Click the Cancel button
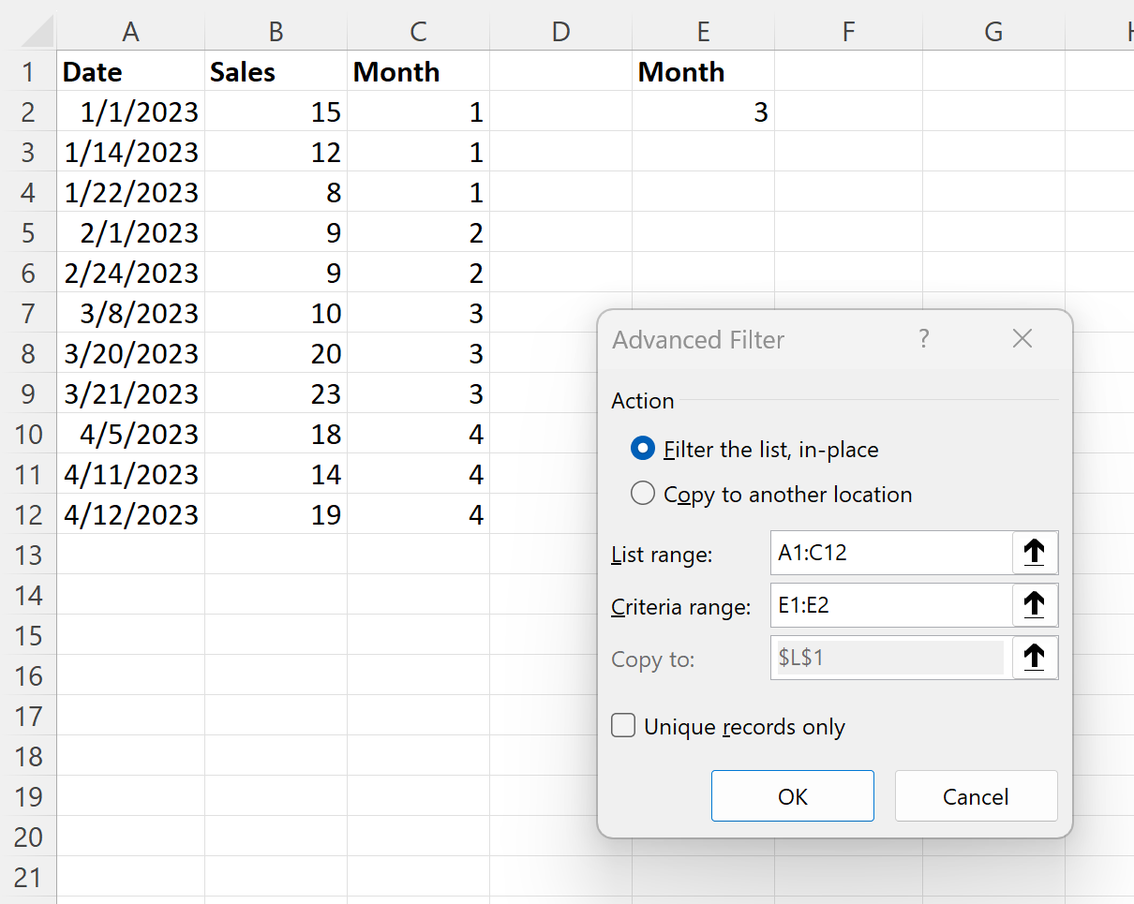 click(x=976, y=796)
